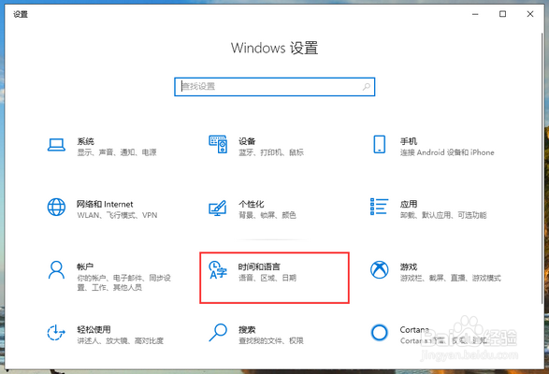549x374 pixels.
Task: Open the 应用 list icon
Action: coord(379,207)
